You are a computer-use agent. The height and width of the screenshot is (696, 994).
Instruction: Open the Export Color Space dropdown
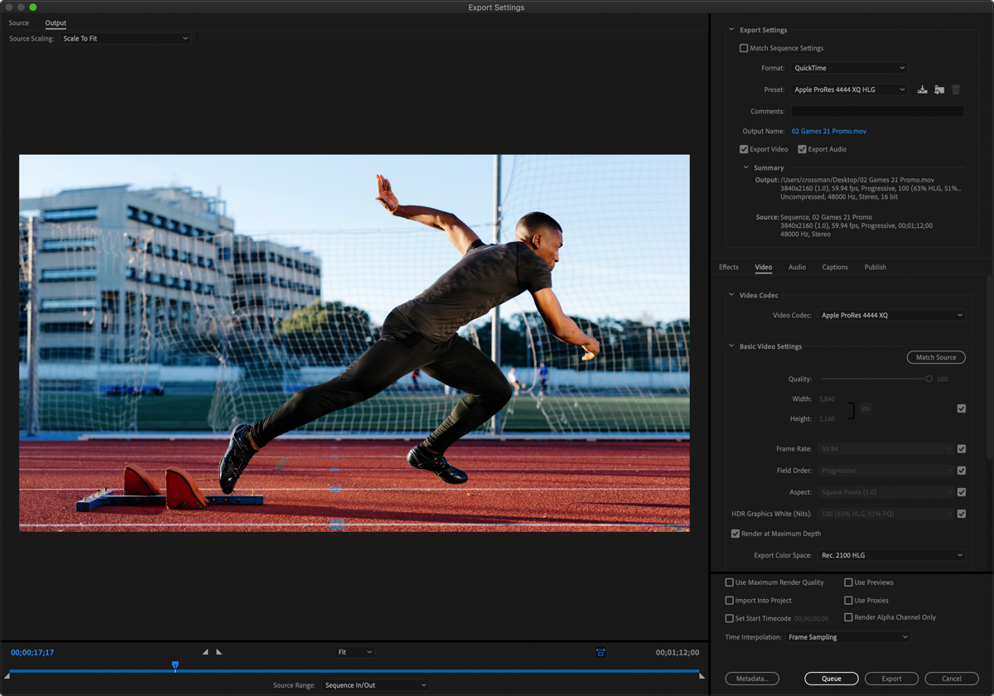[890, 555]
